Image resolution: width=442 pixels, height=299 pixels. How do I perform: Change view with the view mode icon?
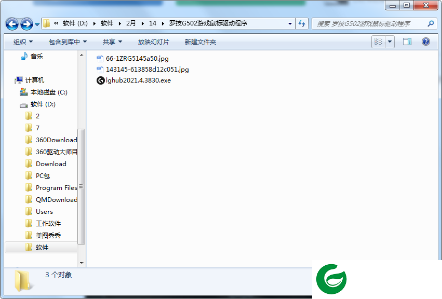coord(378,42)
